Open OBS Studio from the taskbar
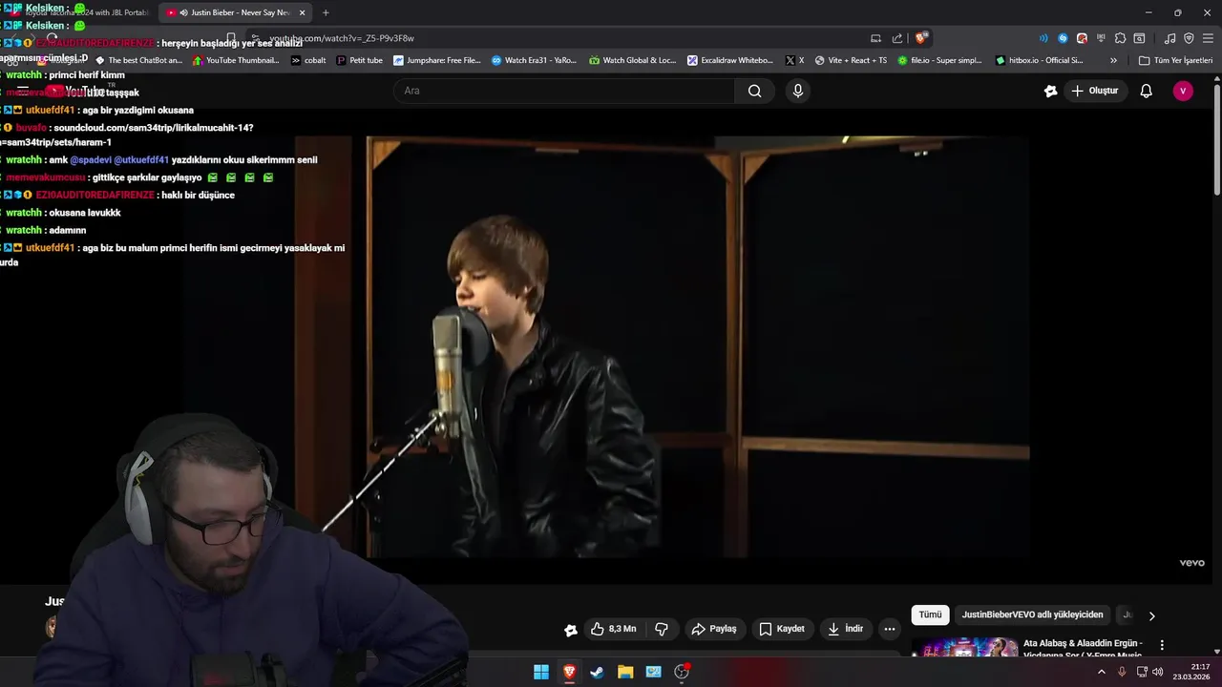Screen dimensions: 1222x687 [682, 672]
